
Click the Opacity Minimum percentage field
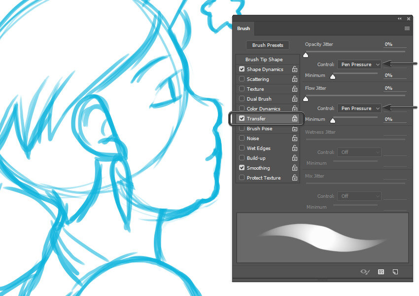click(395, 75)
